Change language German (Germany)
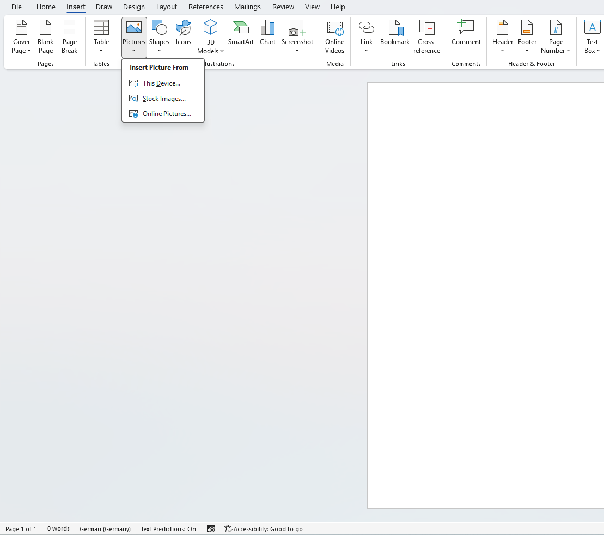The width and height of the screenshot is (604, 535). [105, 529]
